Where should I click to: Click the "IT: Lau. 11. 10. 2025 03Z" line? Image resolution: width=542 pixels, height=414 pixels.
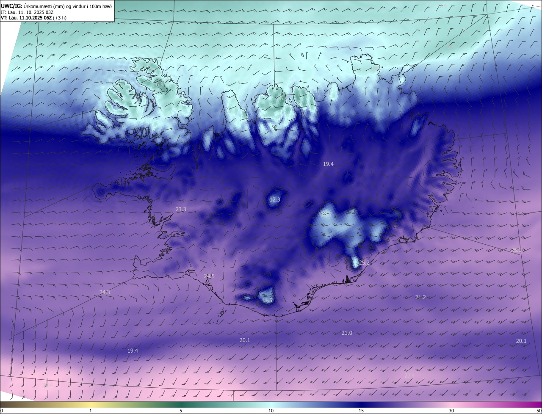point(27,12)
